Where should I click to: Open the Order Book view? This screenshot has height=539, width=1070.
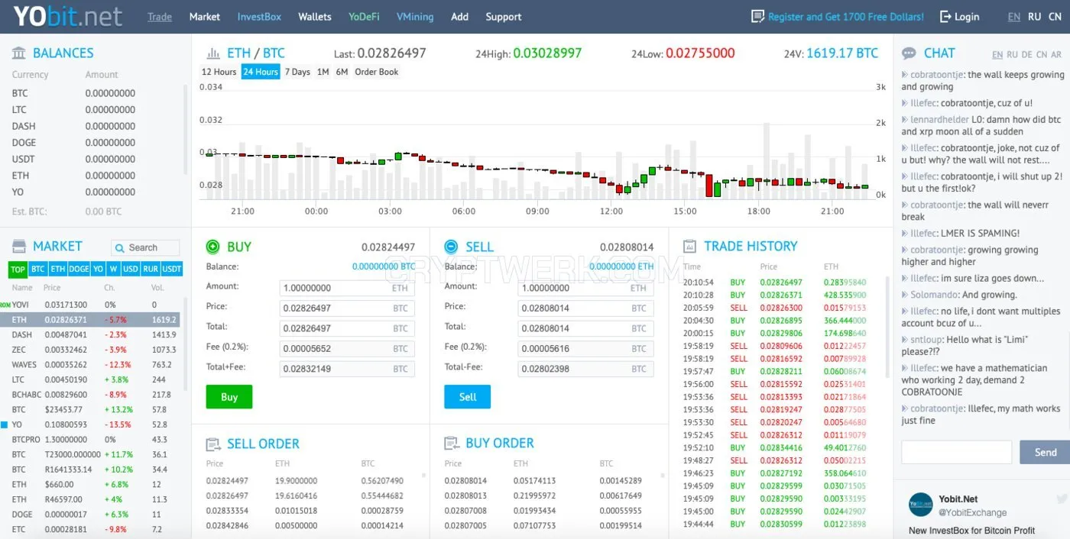(x=377, y=72)
